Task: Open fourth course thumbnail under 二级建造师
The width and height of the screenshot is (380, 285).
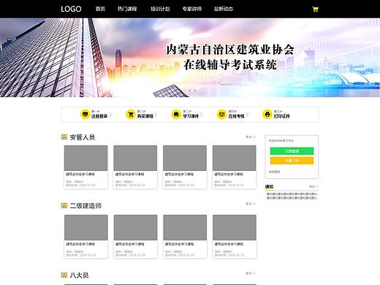Action: point(235,227)
